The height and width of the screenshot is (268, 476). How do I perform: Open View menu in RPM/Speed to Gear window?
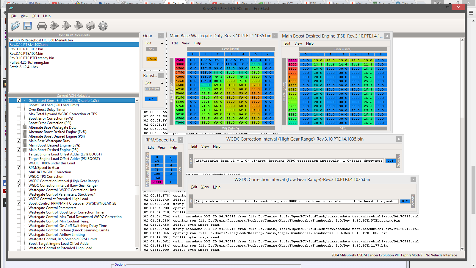point(162,147)
